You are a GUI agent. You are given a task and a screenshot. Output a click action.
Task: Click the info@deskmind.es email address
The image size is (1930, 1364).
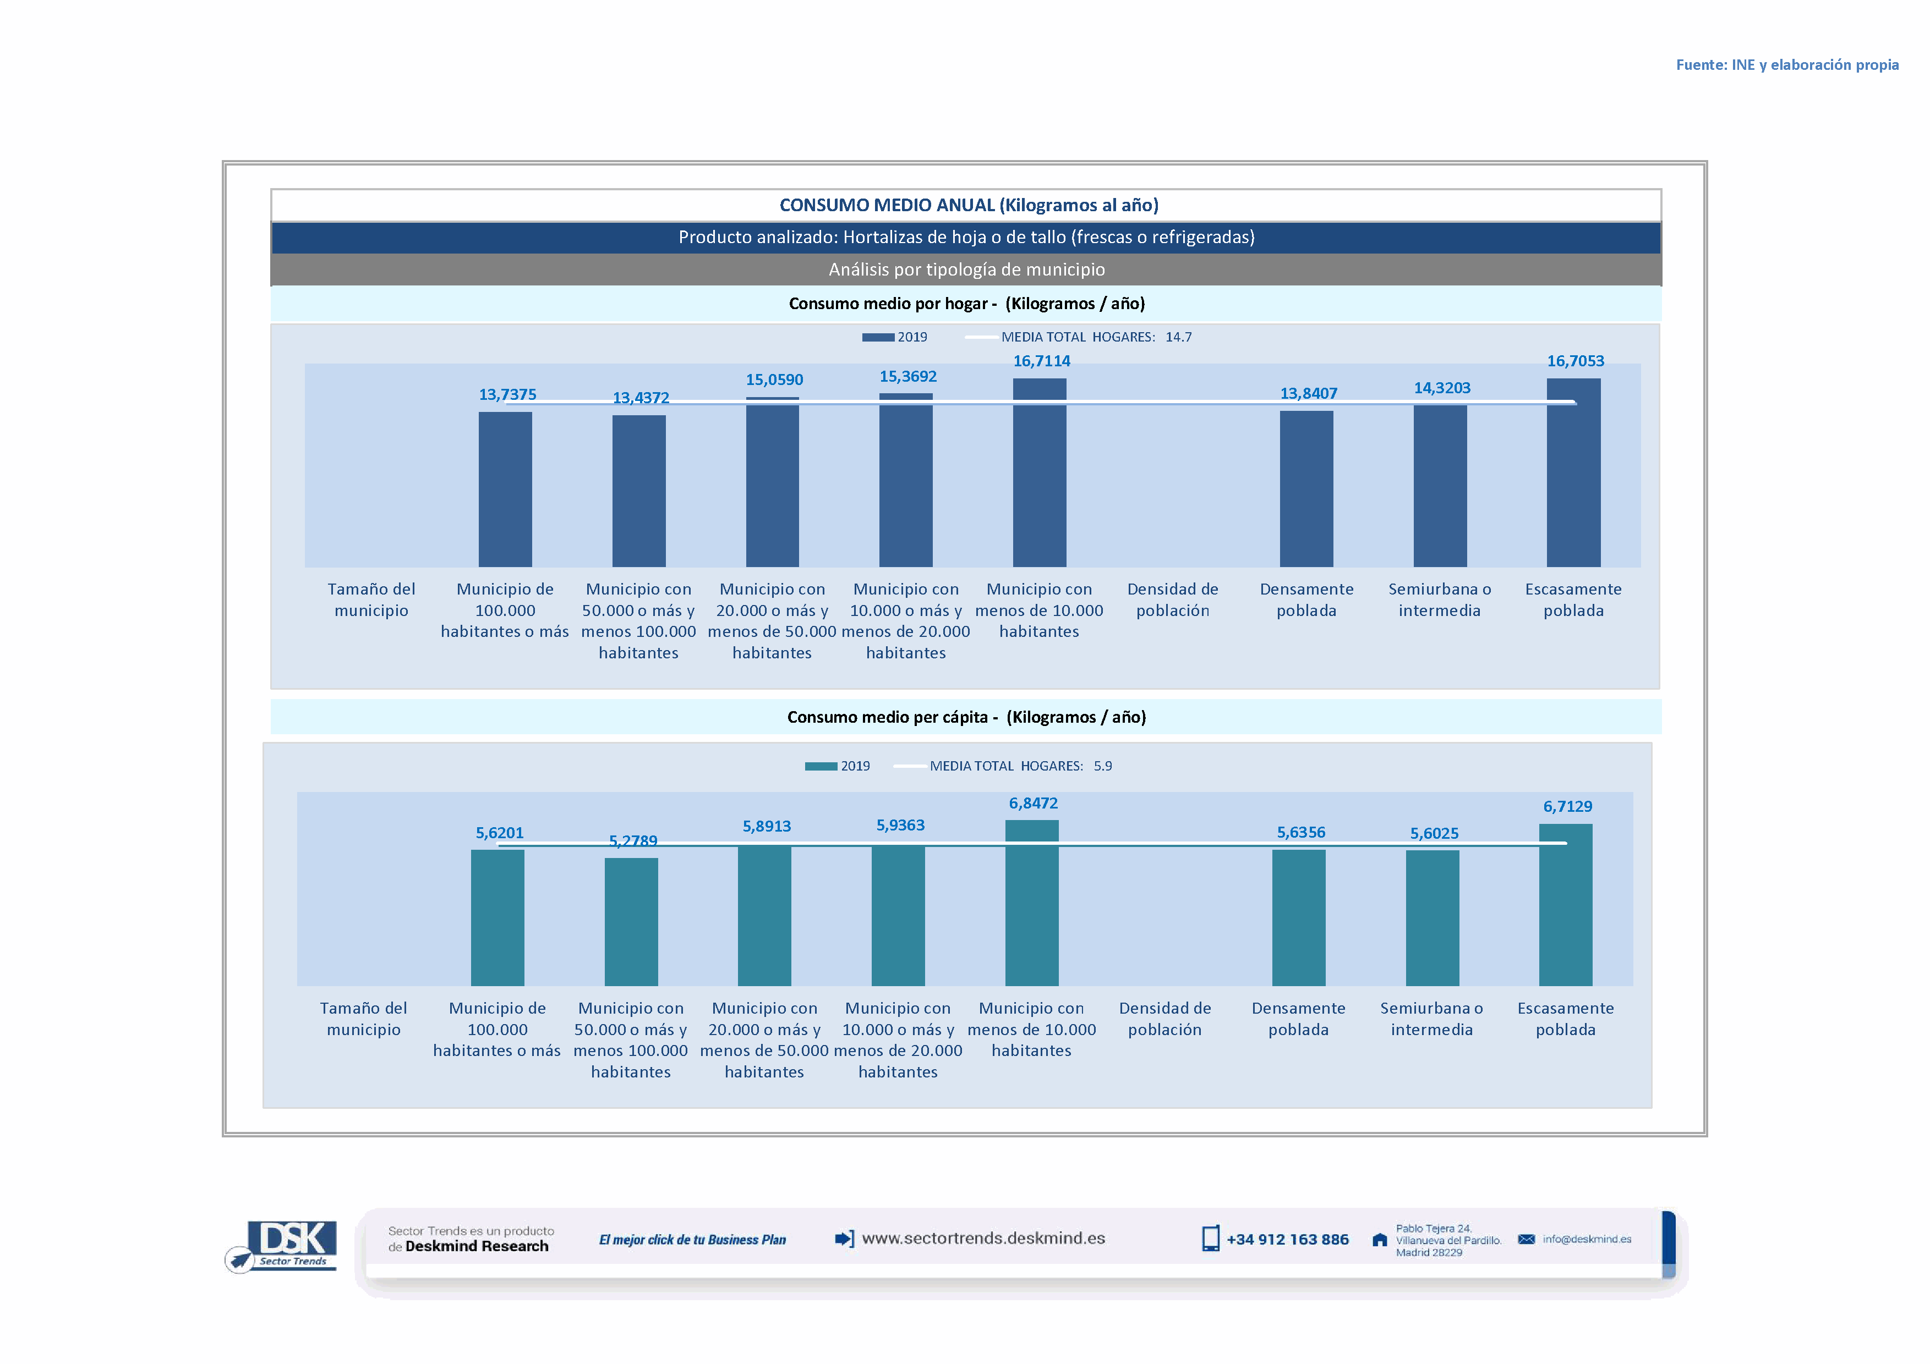click(1587, 1239)
